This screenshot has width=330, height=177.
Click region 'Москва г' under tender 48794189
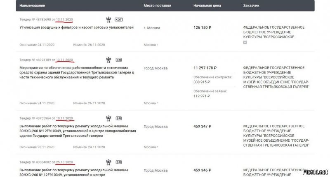(x=151, y=103)
